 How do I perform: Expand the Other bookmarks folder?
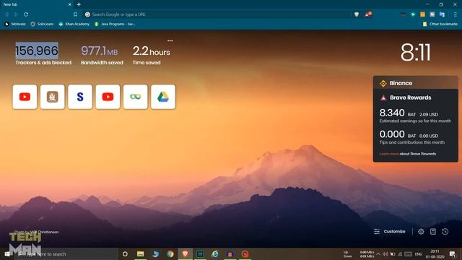point(440,24)
